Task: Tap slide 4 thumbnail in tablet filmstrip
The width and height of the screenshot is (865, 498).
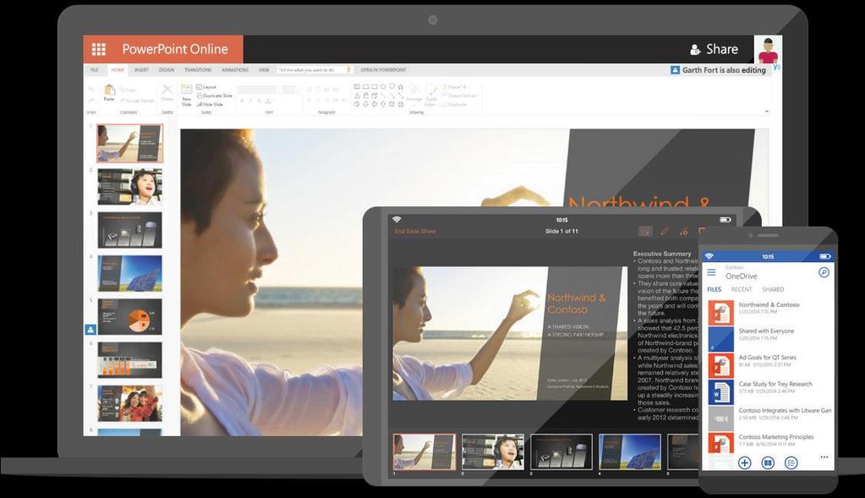Action: pyautogui.click(x=630, y=451)
